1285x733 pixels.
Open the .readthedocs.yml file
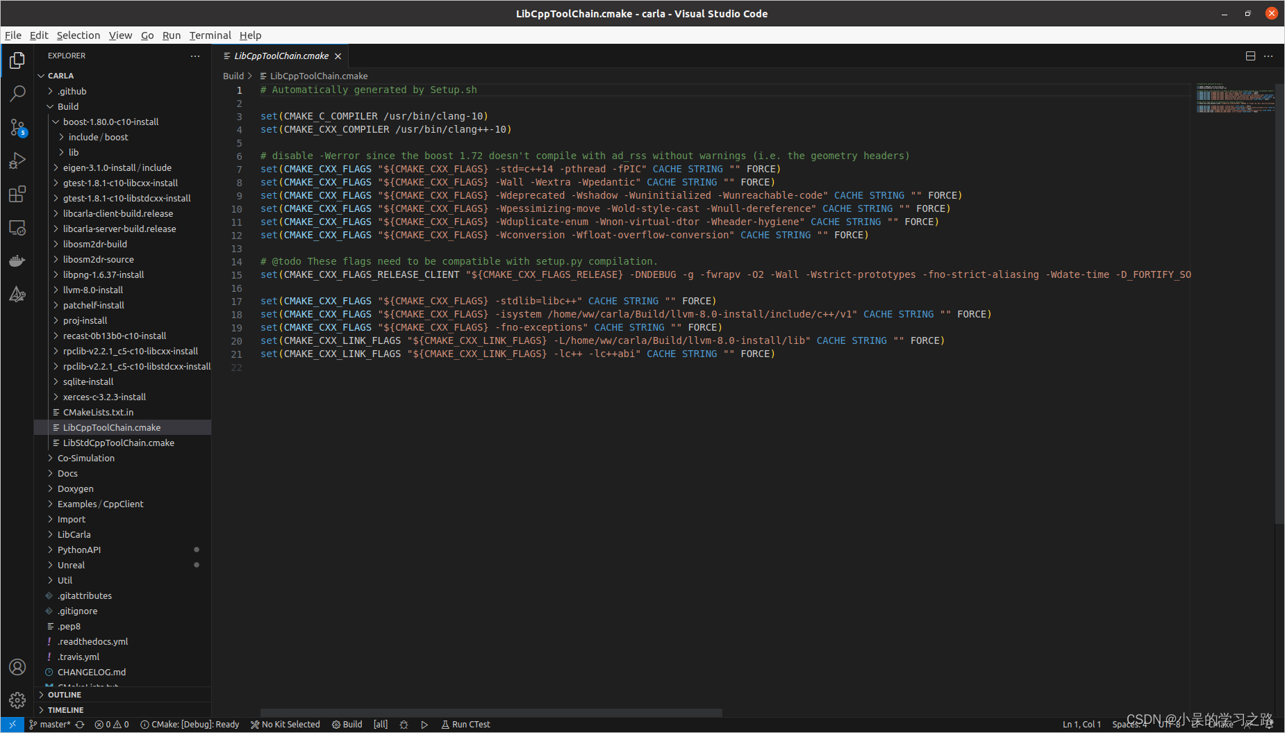coord(123,641)
